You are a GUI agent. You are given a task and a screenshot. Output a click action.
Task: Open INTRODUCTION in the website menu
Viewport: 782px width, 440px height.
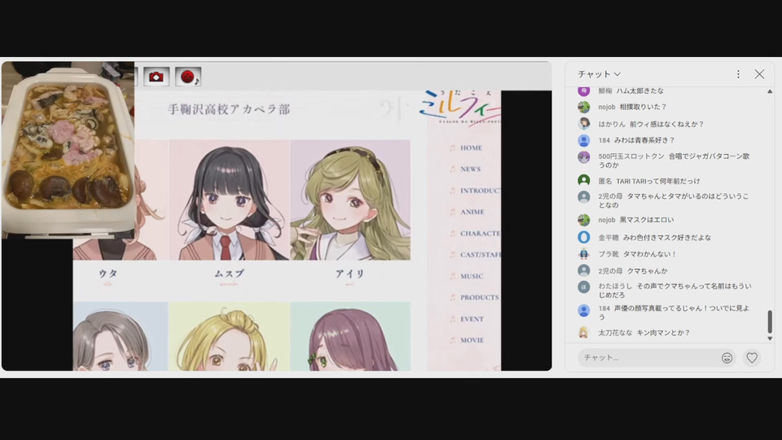[x=481, y=191]
